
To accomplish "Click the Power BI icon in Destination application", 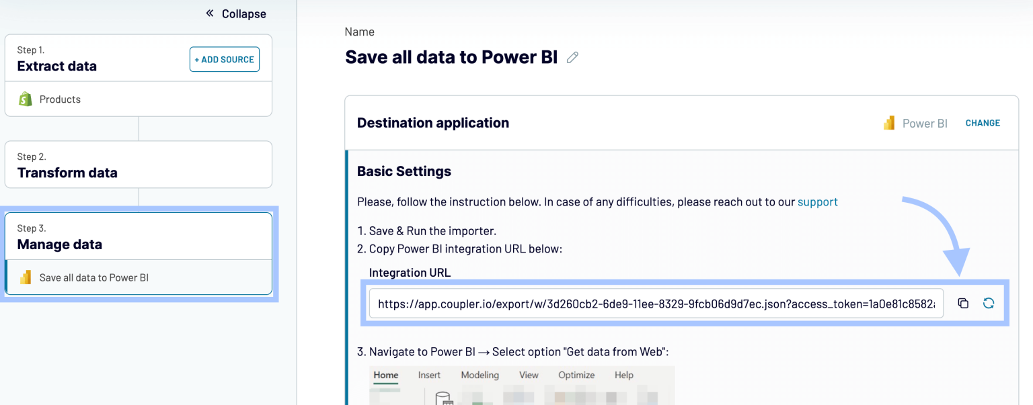I will coord(889,122).
